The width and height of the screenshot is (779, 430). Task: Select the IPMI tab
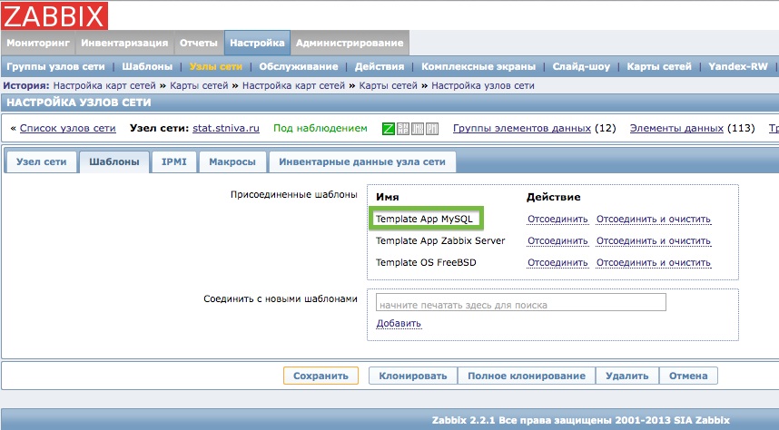(174, 162)
